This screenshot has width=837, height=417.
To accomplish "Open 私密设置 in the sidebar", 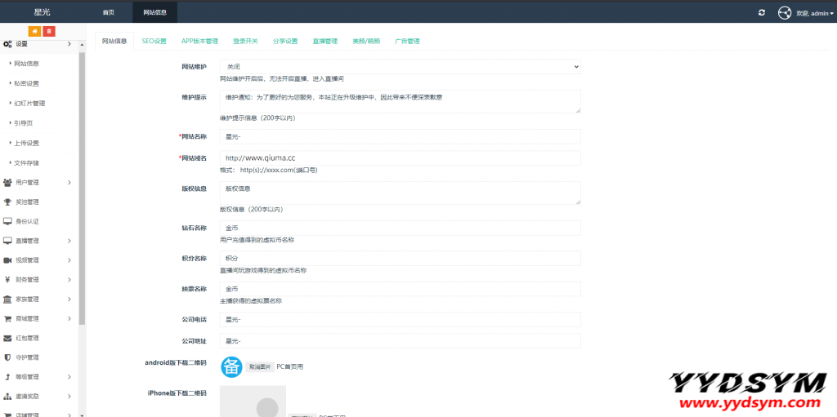I will [x=26, y=83].
